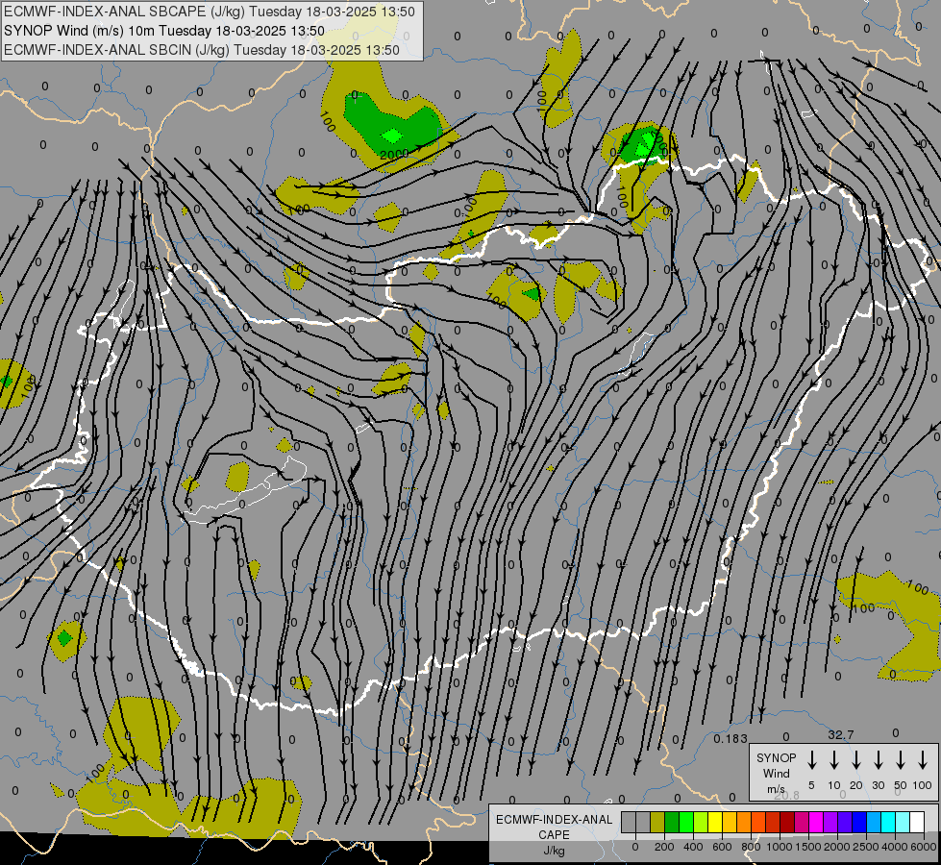The height and width of the screenshot is (865, 941).
Task: Pick the bright magenta swatch in CAPE scale
Action: 816,823
